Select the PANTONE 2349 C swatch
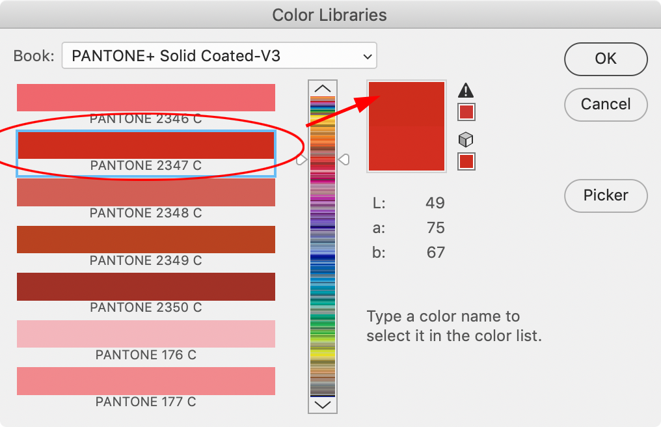 coord(146,240)
